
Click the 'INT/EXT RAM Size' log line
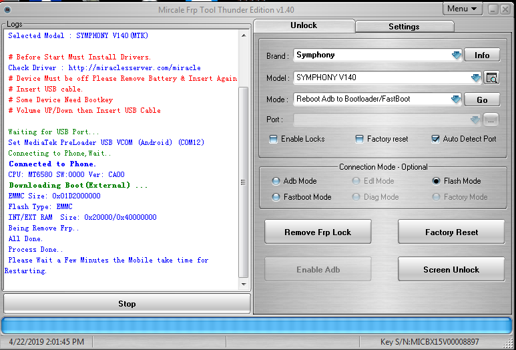click(82, 217)
